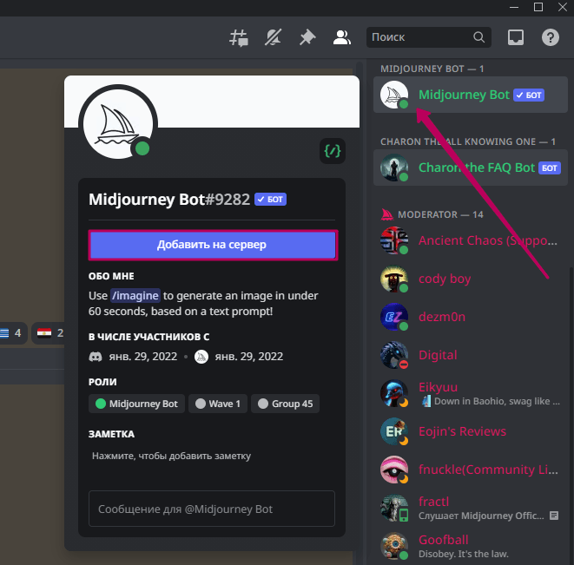The height and width of the screenshot is (565, 574).
Task: Open dezm0n member profile
Action: click(x=471, y=317)
